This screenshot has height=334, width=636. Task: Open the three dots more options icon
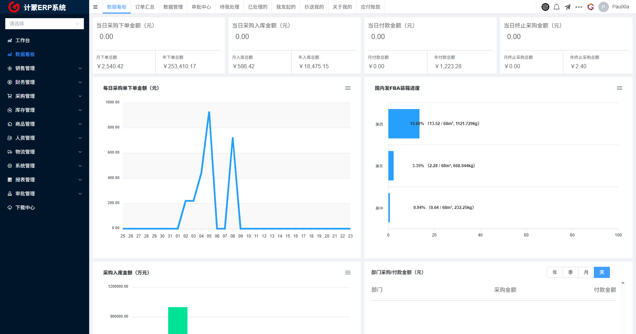[x=579, y=7]
